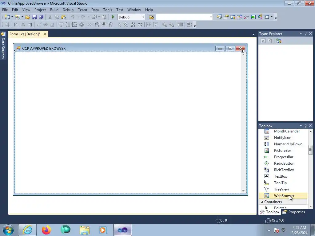Click the Make Same Width icon
Viewport: 315px width, 236px height.
coord(61,25)
